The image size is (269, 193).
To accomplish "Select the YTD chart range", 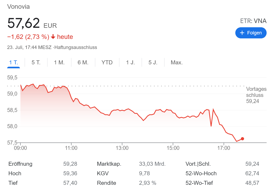I will [107, 62].
